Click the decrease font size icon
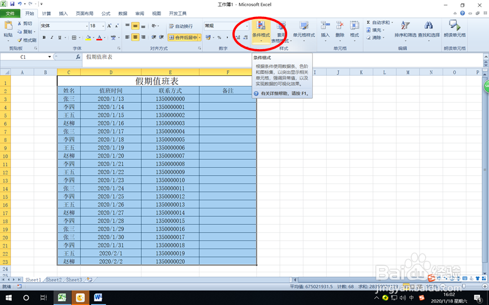 click(x=116, y=26)
